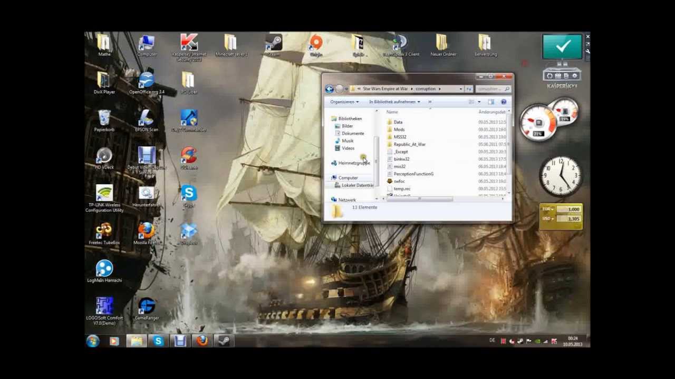Click the Änderungsdatum column header
The height and width of the screenshot is (379, 675).
coord(492,112)
